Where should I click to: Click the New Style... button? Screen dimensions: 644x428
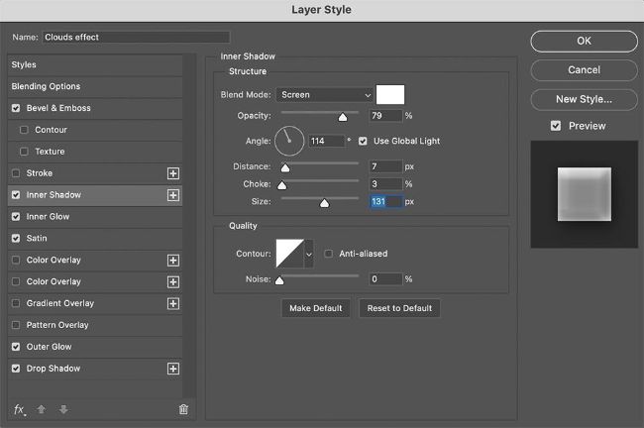coord(584,99)
